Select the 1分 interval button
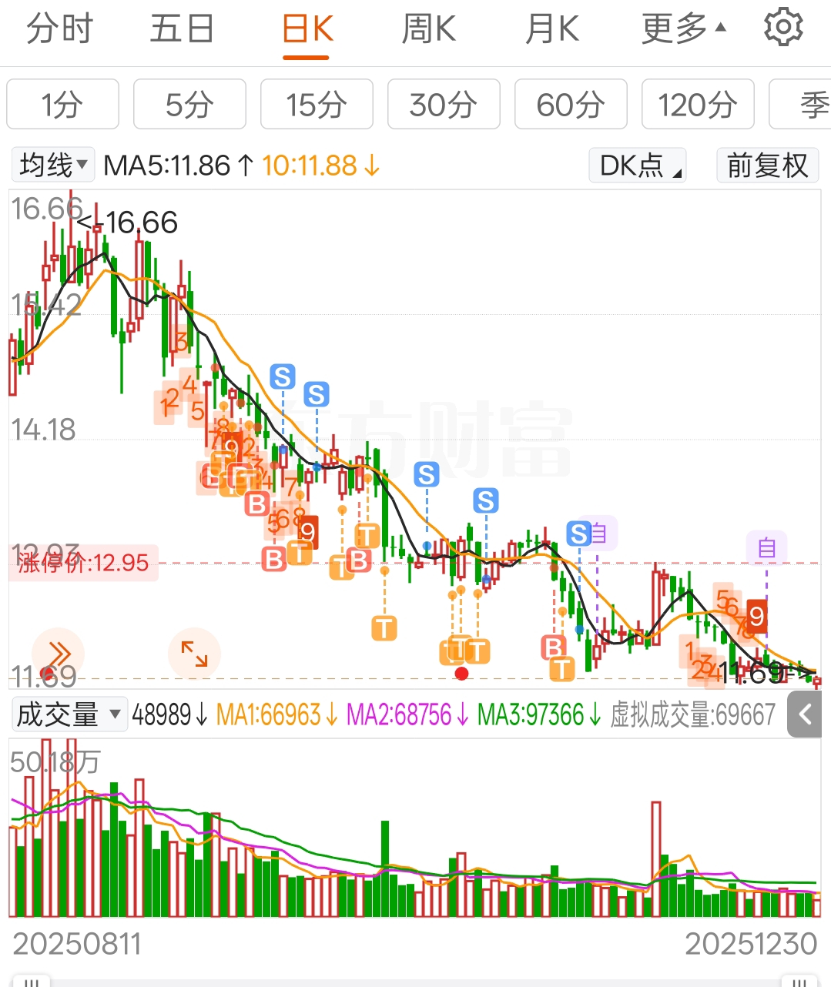831x987 pixels. coord(62,104)
